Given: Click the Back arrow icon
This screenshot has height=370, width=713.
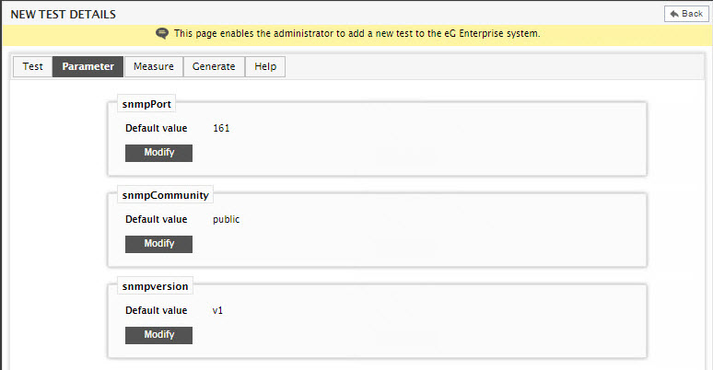Looking at the screenshot, I should tap(674, 14).
